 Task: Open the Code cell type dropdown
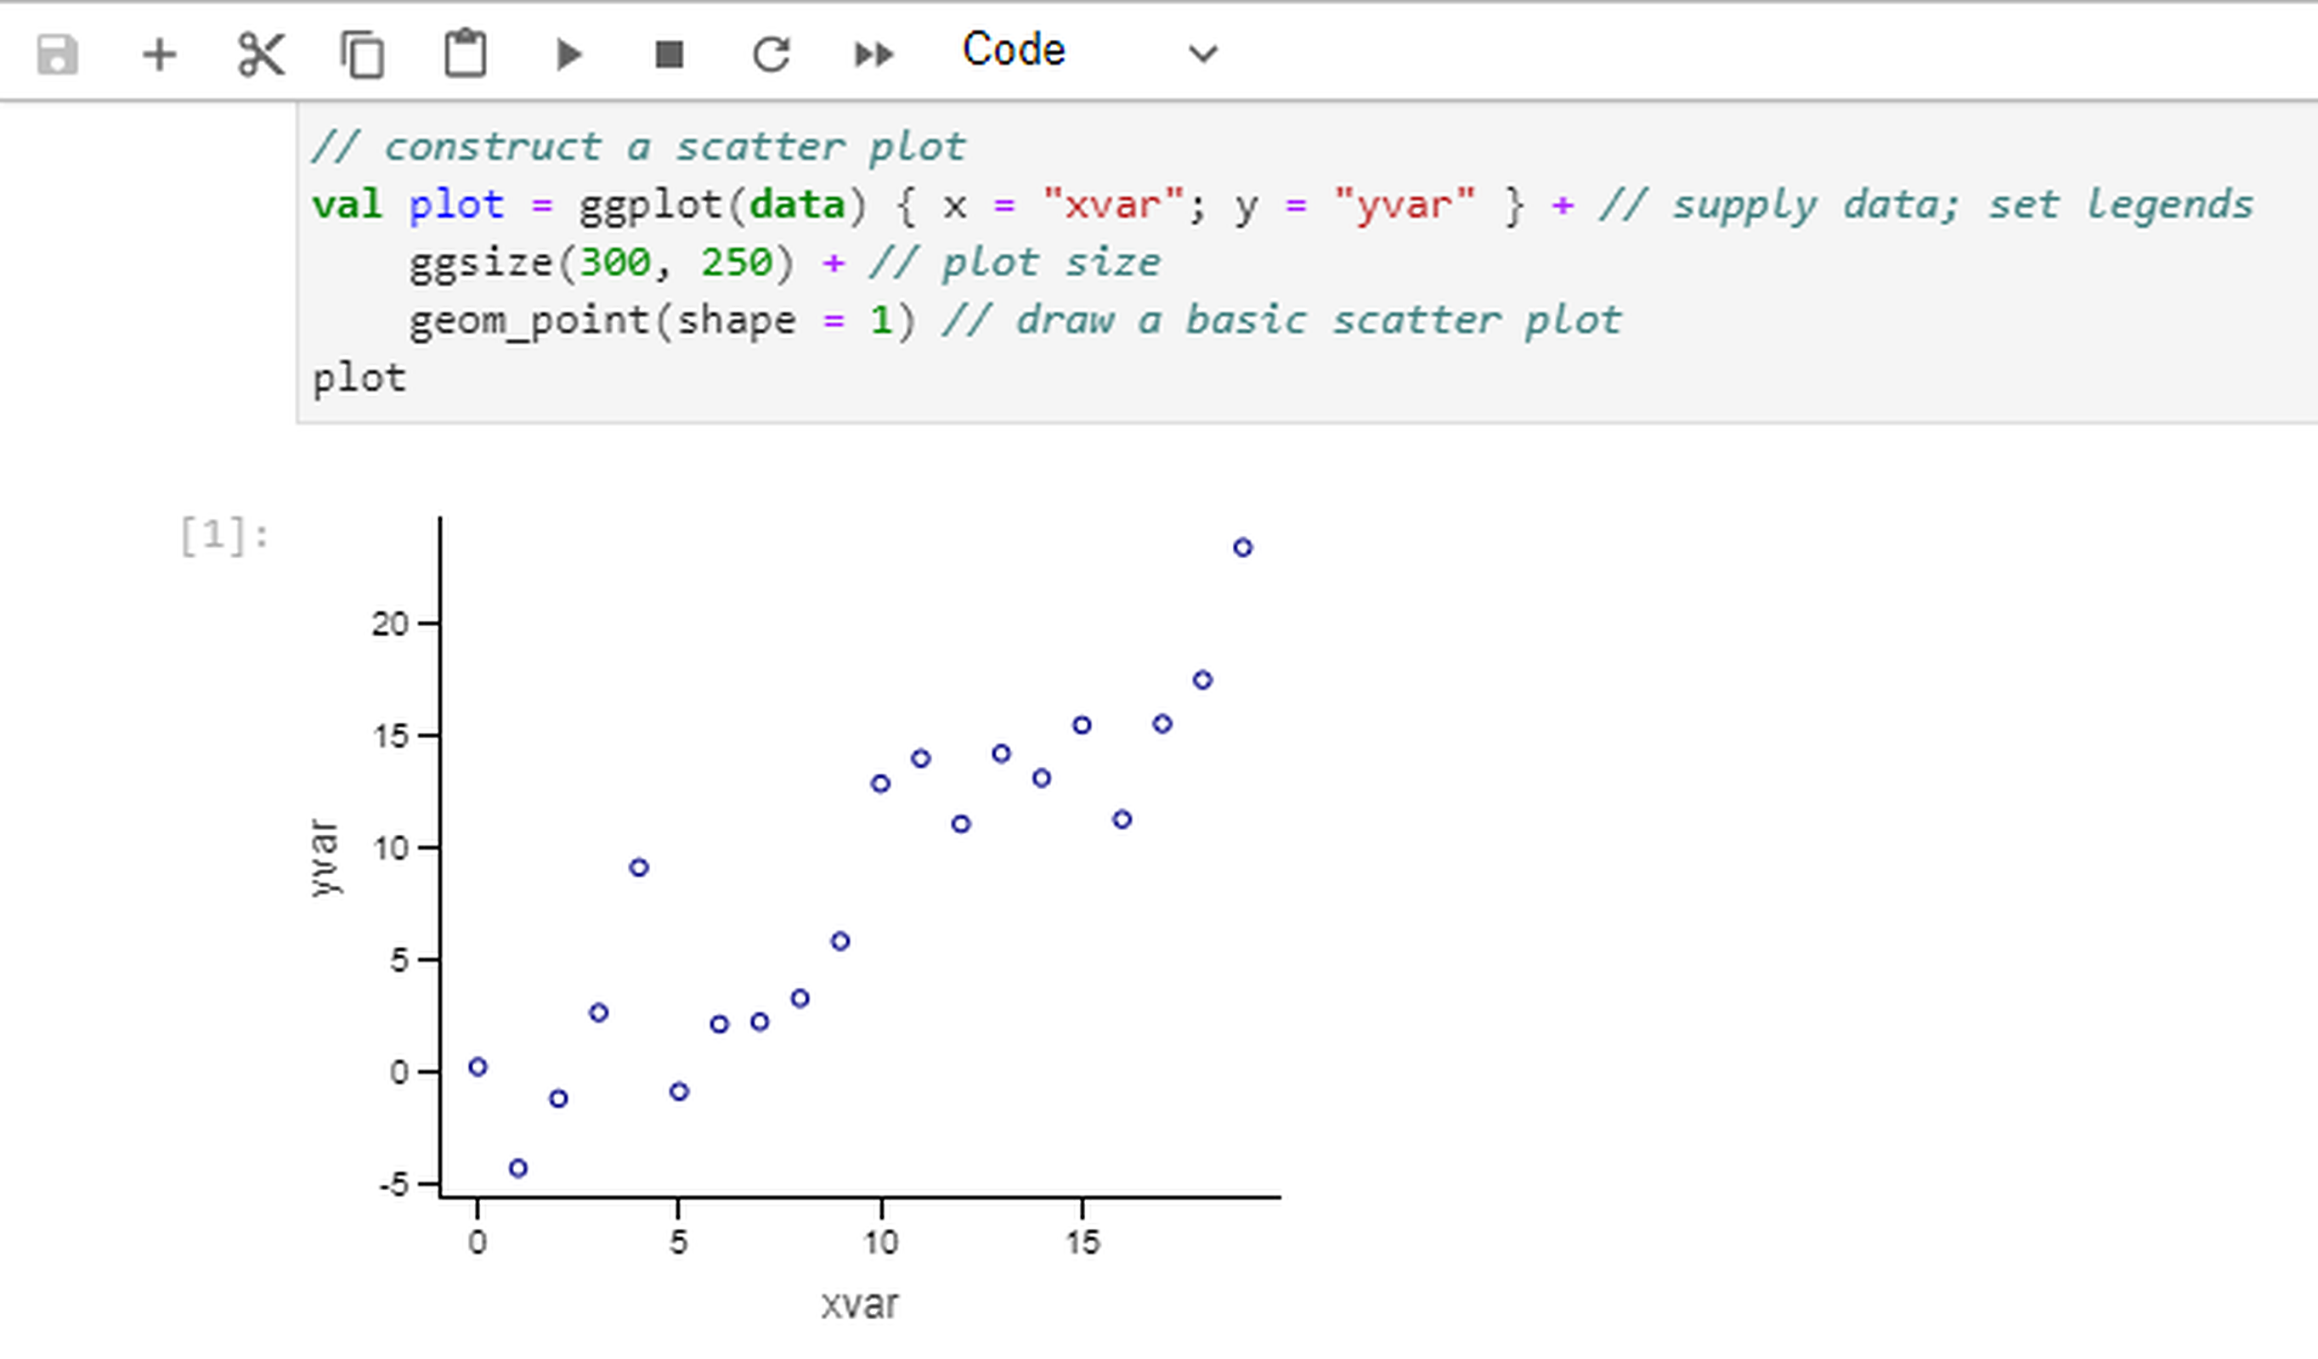point(1090,52)
